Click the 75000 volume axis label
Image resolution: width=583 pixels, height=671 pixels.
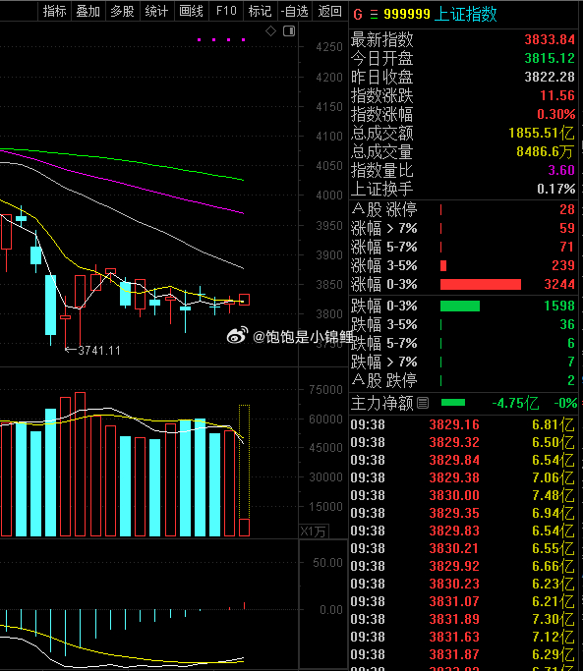click(326, 390)
